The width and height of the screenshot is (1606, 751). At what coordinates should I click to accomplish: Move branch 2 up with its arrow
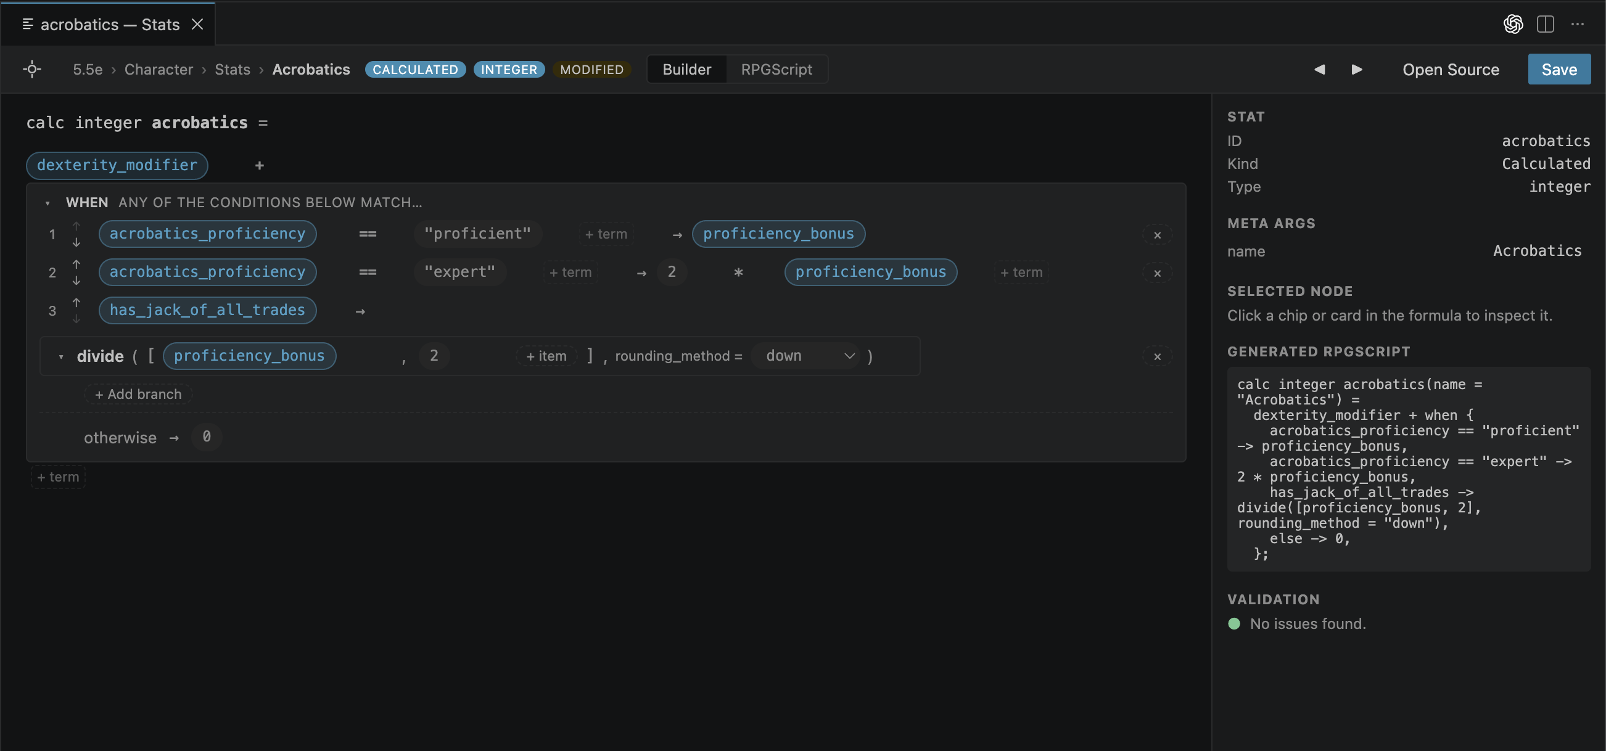point(76,265)
